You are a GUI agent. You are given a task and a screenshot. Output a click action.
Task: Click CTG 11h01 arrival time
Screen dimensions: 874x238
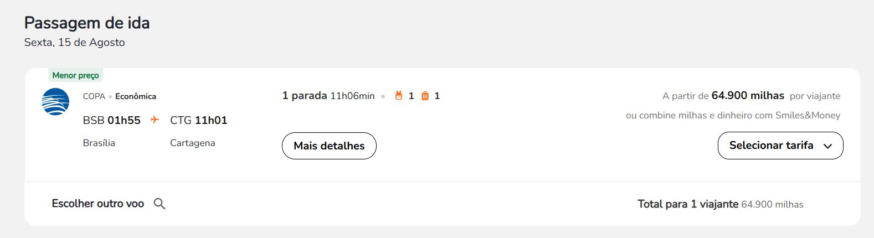pyautogui.click(x=199, y=120)
